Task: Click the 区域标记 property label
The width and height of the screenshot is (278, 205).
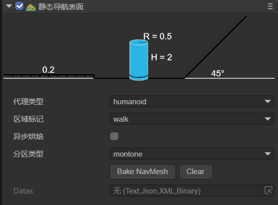Action: pos(28,119)
